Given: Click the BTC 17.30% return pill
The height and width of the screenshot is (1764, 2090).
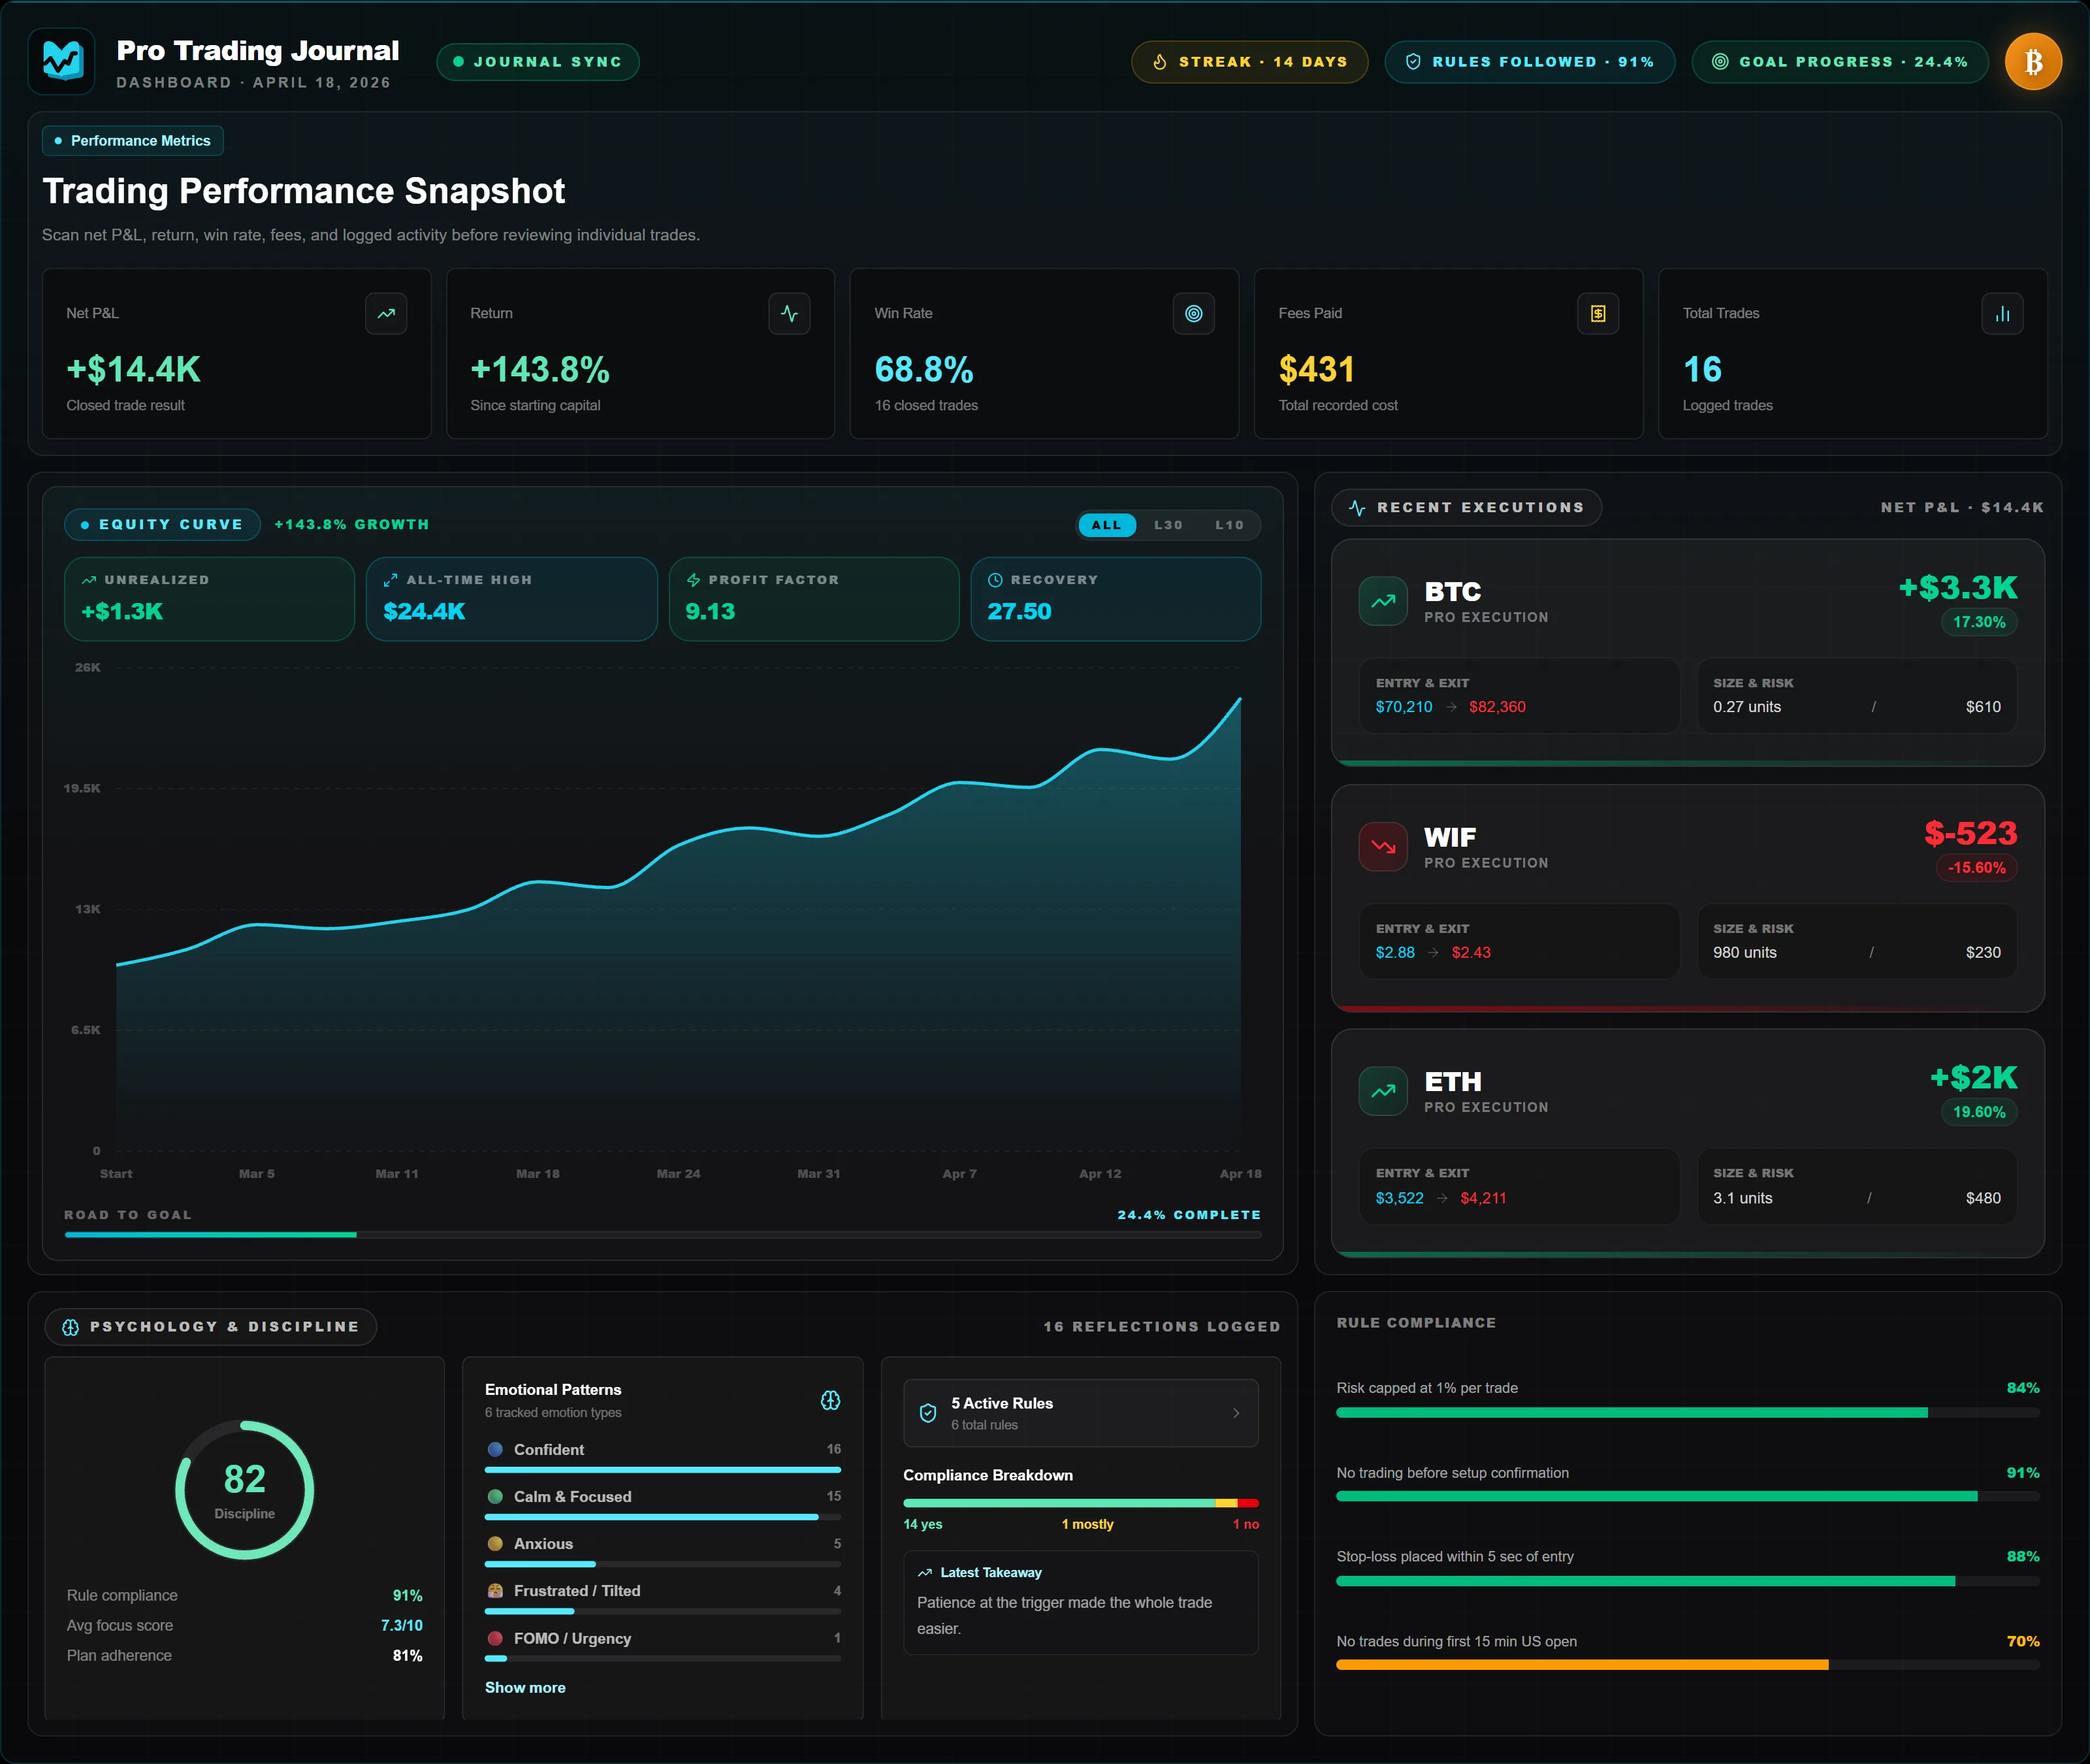Looking at the screenshot, I should [1979, 622].
